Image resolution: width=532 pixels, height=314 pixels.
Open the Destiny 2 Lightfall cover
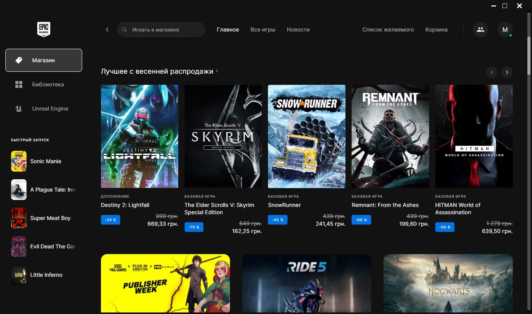[x=140, y=136]
